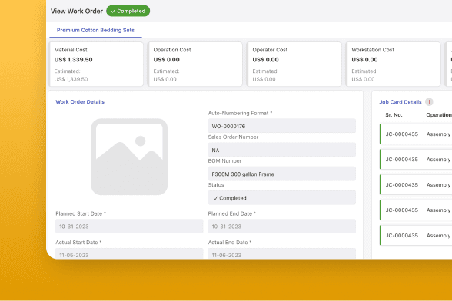The height and width of the screenshot is (301, 452).
Task: Click the product image placeholder icon
Action: (129, 157)
